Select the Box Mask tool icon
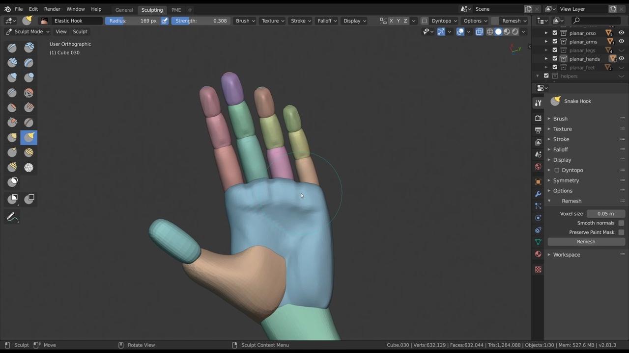This screenshot has width=629, height=353. pyautogui.click(x=12, y=199)
